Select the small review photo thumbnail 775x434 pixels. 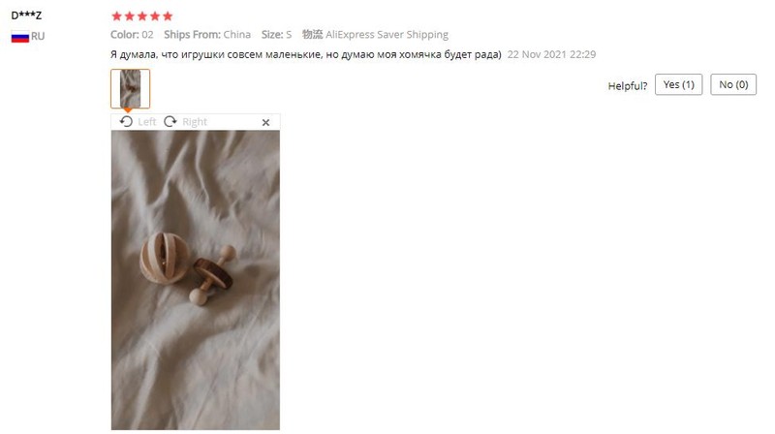130,88
